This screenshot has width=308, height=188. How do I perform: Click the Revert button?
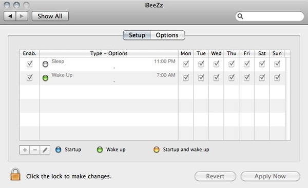215,176
